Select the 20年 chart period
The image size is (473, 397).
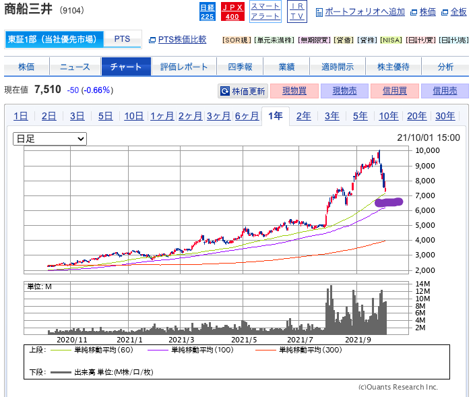pyautogui.click(x=417, y=116)
